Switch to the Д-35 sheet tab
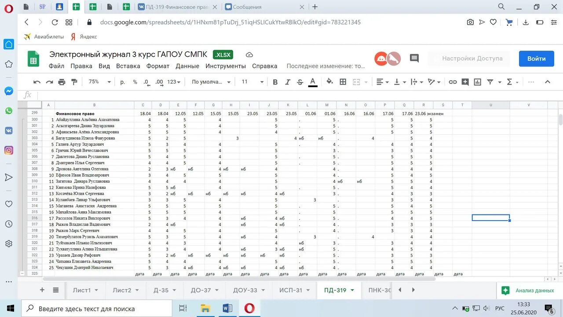Viewport: 563px width, 317px height. pyautogui.click(x=165, y=290)
